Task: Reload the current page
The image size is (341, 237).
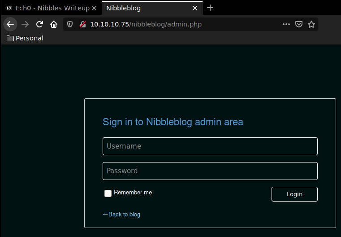Action: click(x=39, y=24)
